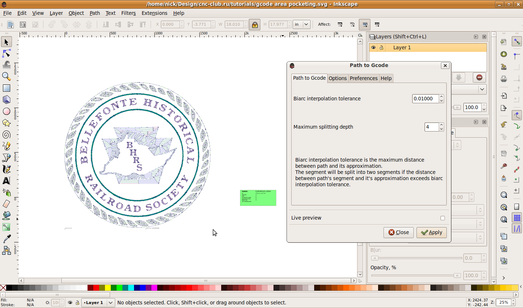Choose the Calligraphy tool
The image size is (523, 308).
click(x=6, y=169)
